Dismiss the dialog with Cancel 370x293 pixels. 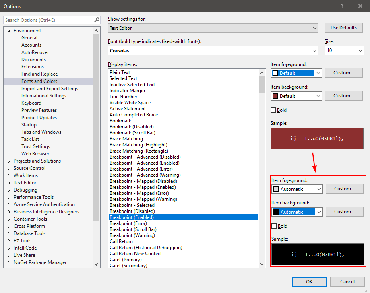click(347, 282)
